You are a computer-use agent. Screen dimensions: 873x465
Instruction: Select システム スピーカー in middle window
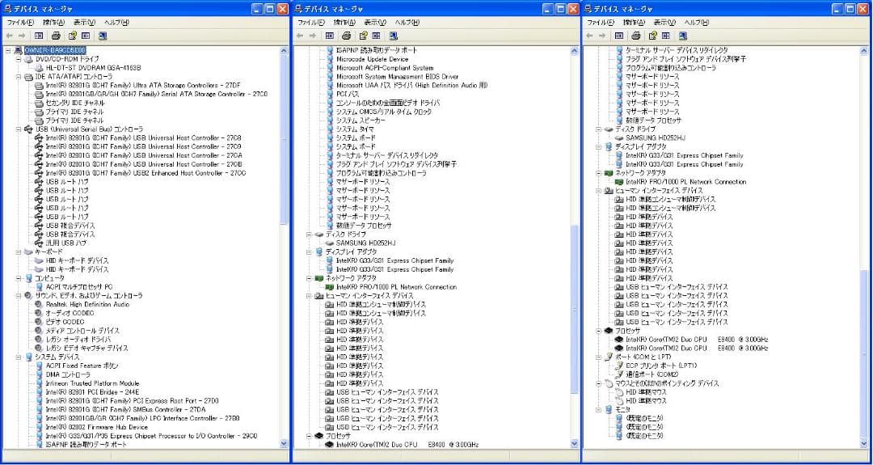click(x=361, y=120)
